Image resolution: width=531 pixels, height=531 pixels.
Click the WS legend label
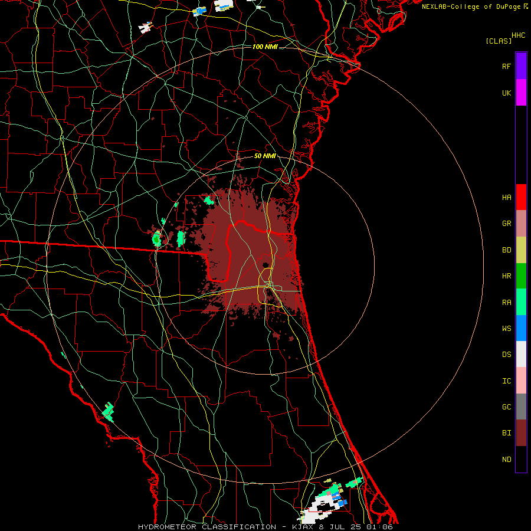pos(506,329)
